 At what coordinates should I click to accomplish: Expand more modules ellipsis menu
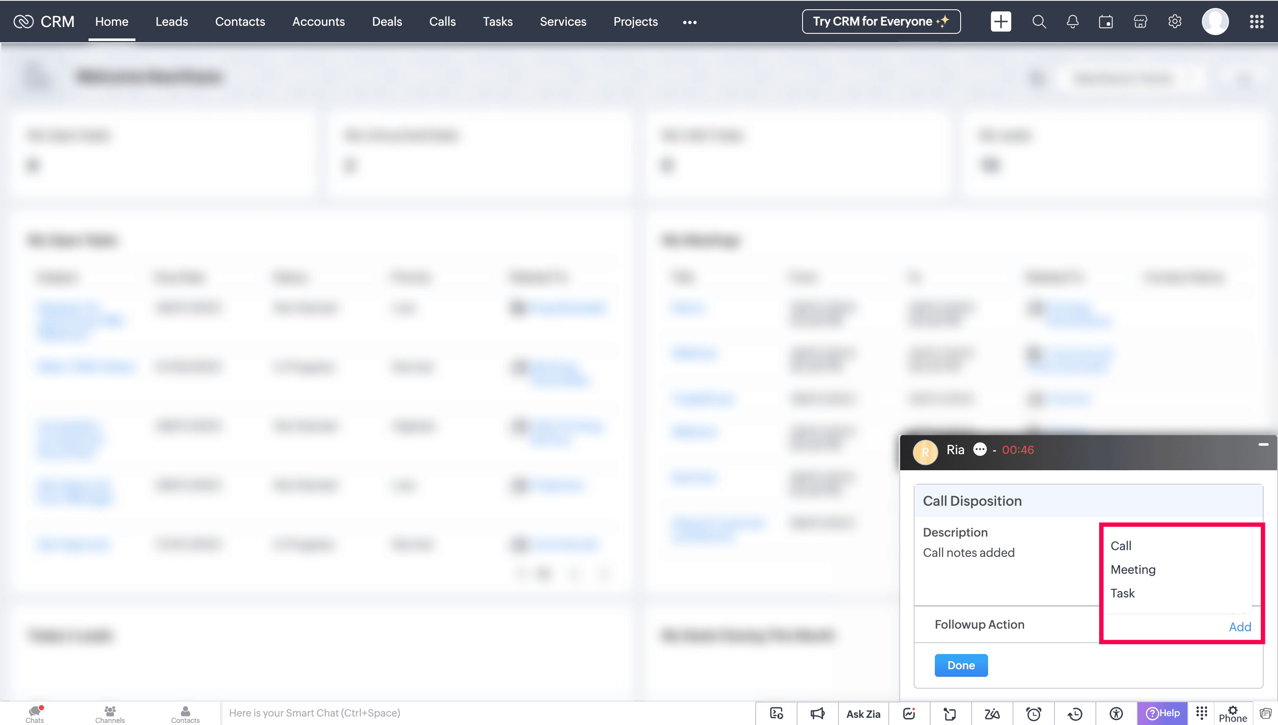click(689, 22)
